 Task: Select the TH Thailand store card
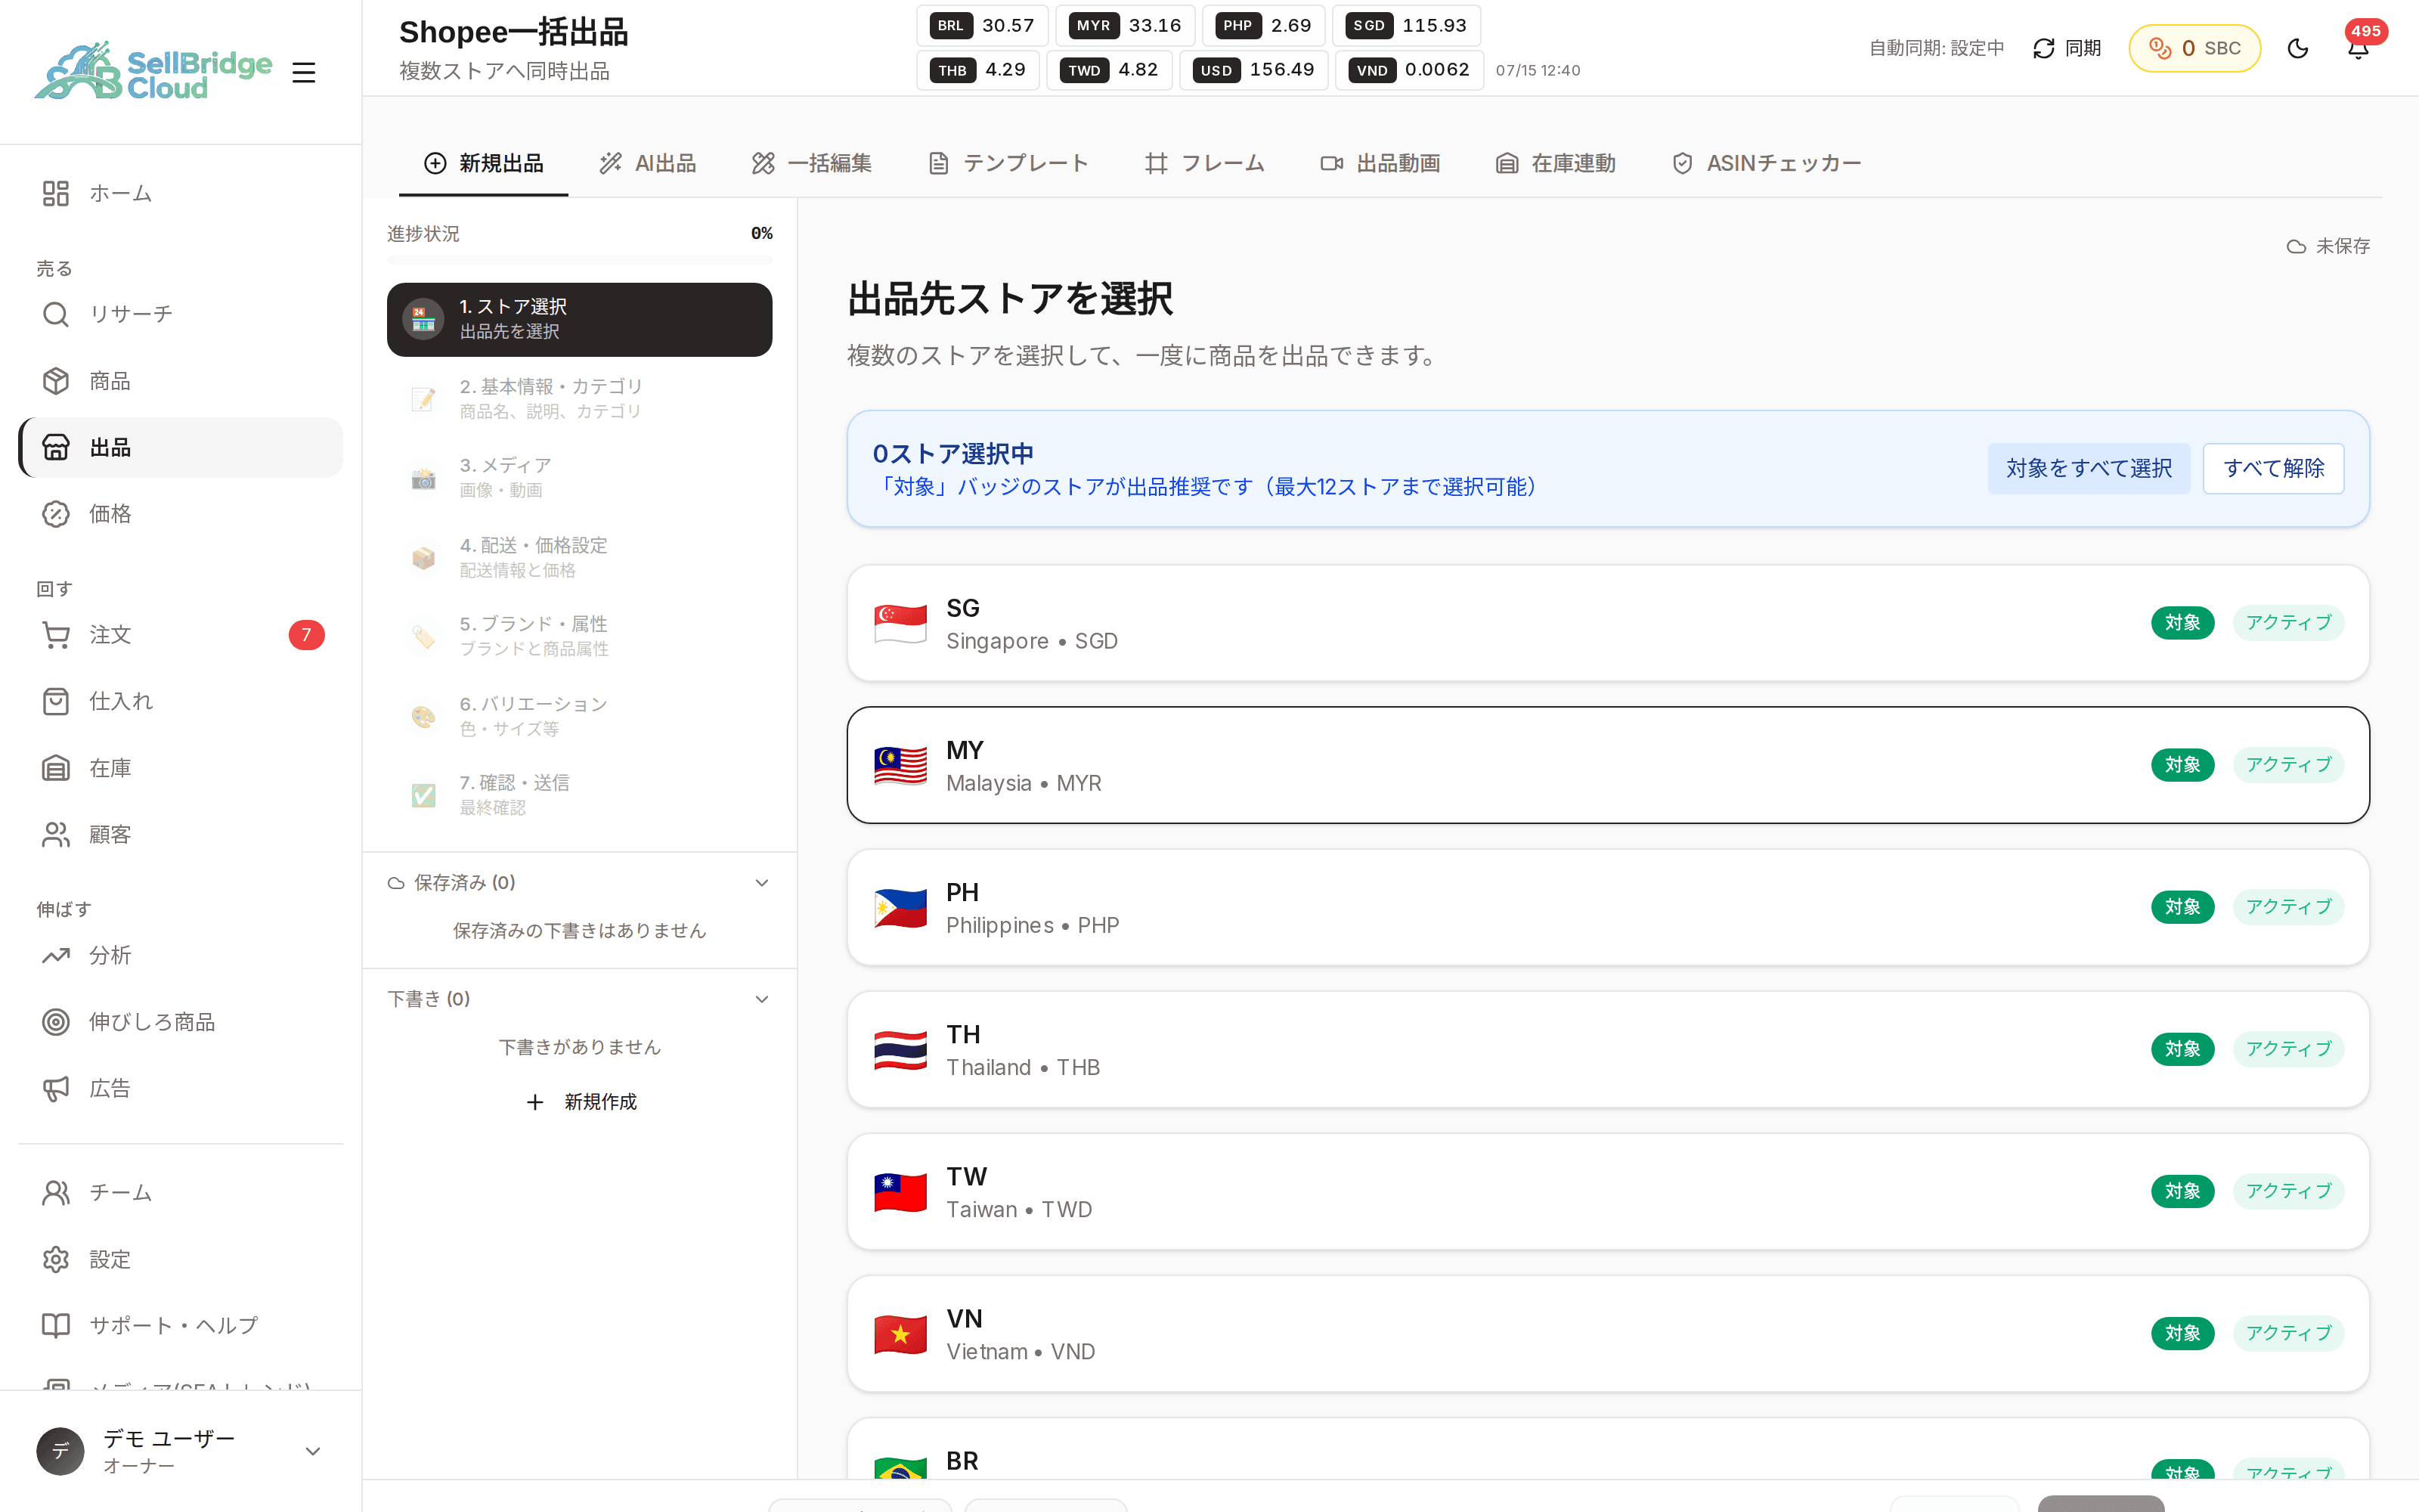click(1607, 1049)
